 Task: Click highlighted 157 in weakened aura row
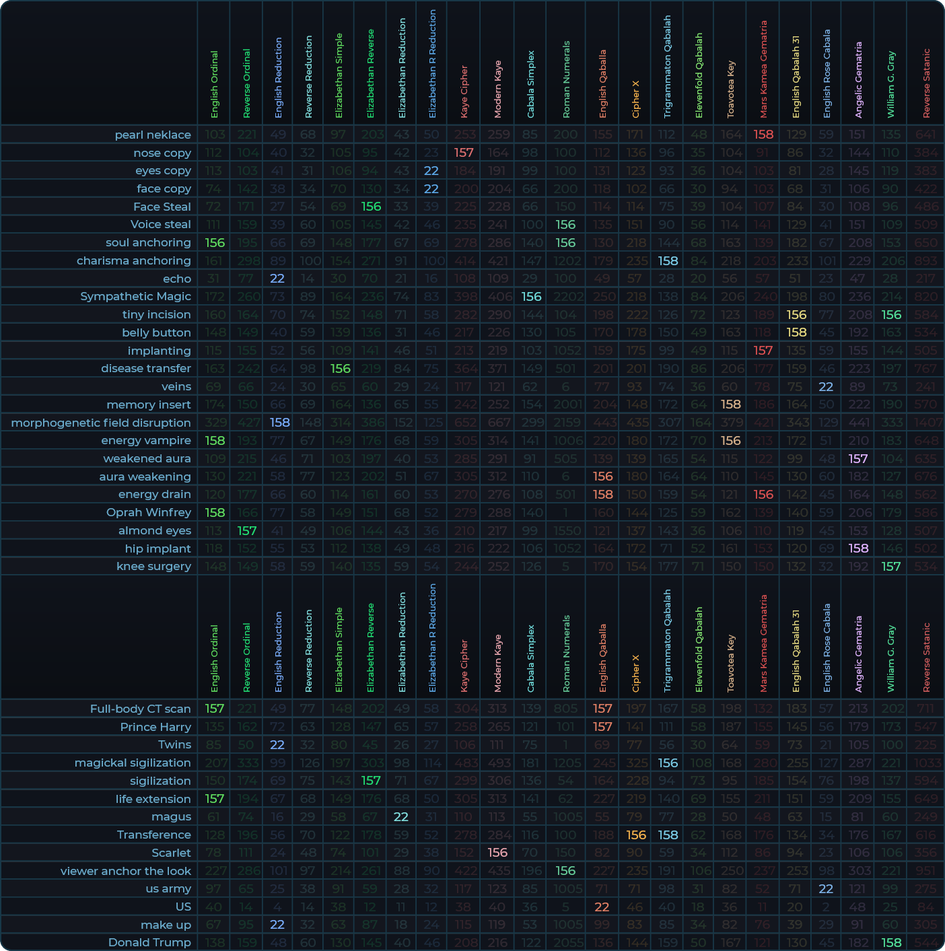(858, 458)
